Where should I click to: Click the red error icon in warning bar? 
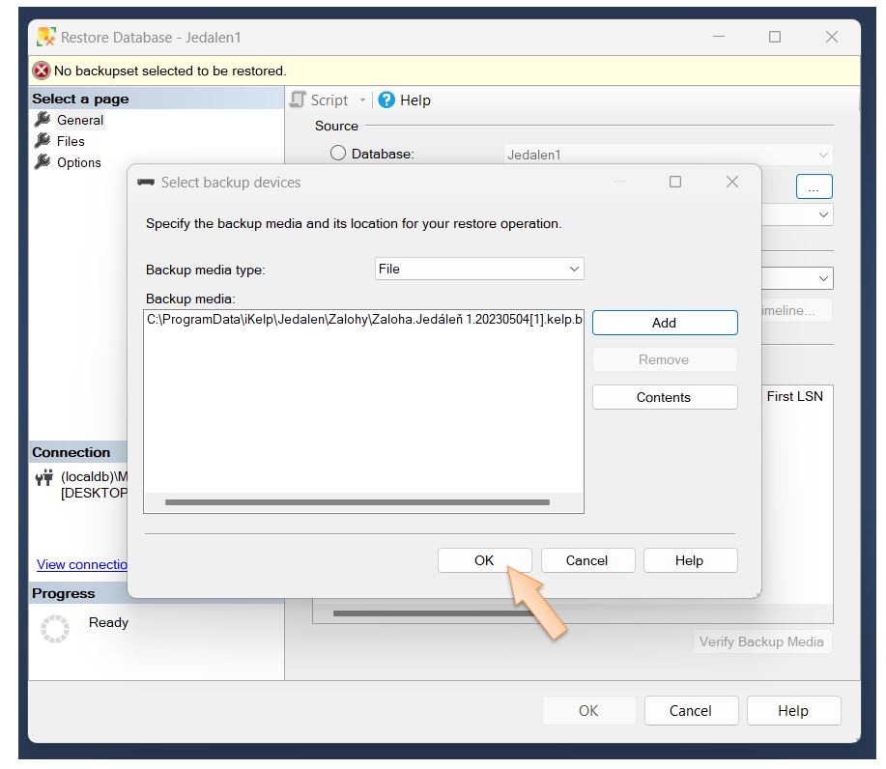[x=41, y=71]
